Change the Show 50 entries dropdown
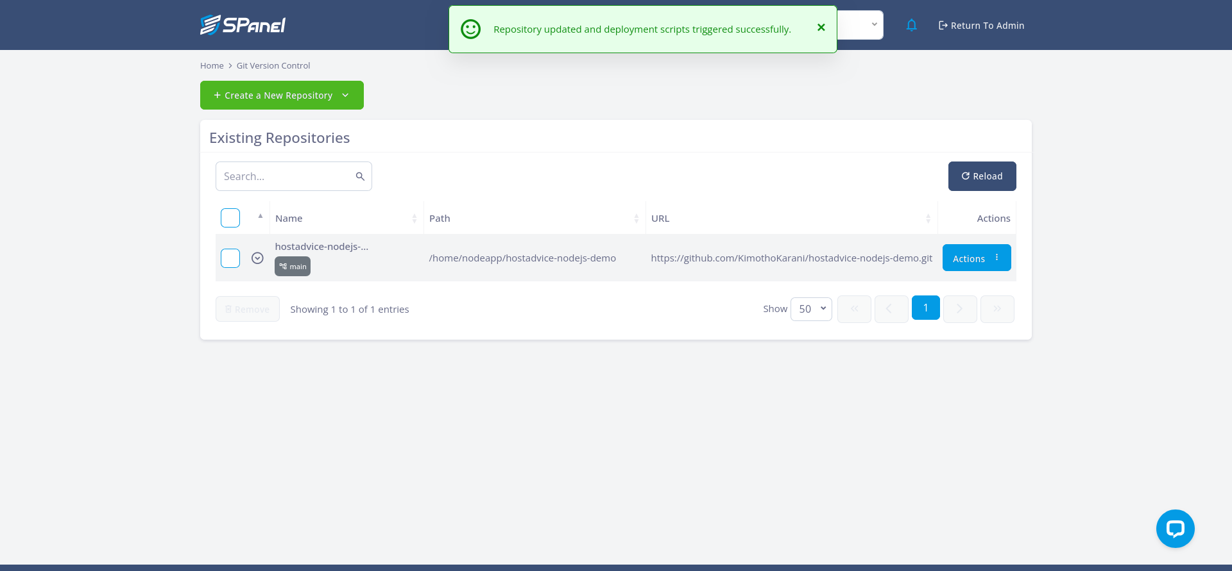Screen dimensions: 1232x571 pos(811,309)
